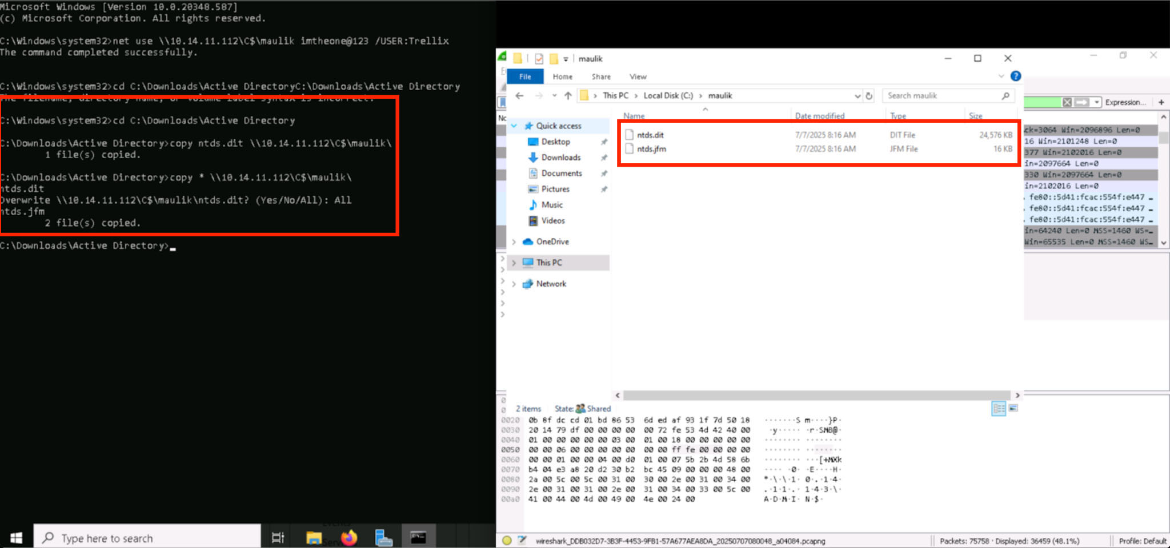Expand the This PC tree node

point(514,263)
